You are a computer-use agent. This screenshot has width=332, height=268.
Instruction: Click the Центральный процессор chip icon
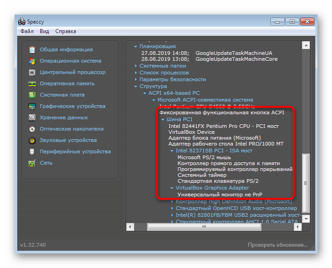(32, 72)
